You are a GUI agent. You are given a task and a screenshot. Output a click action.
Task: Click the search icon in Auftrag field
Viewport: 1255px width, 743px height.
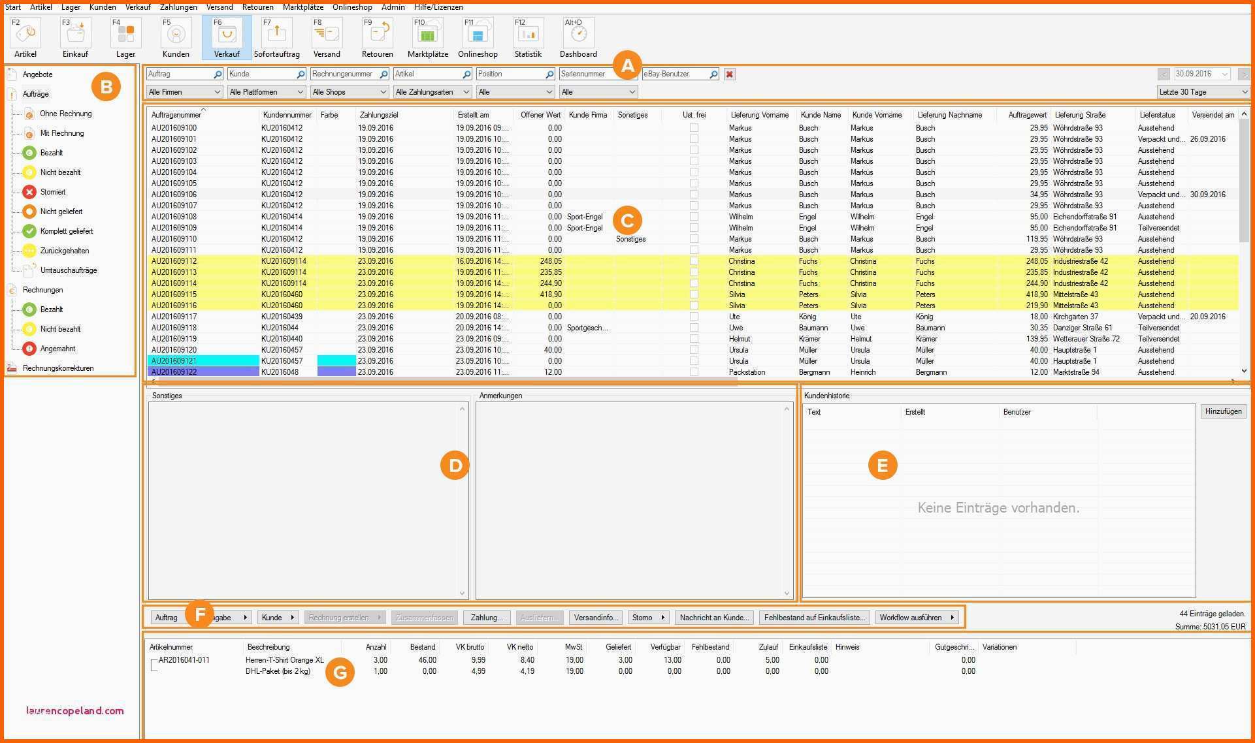pos(218,74)
